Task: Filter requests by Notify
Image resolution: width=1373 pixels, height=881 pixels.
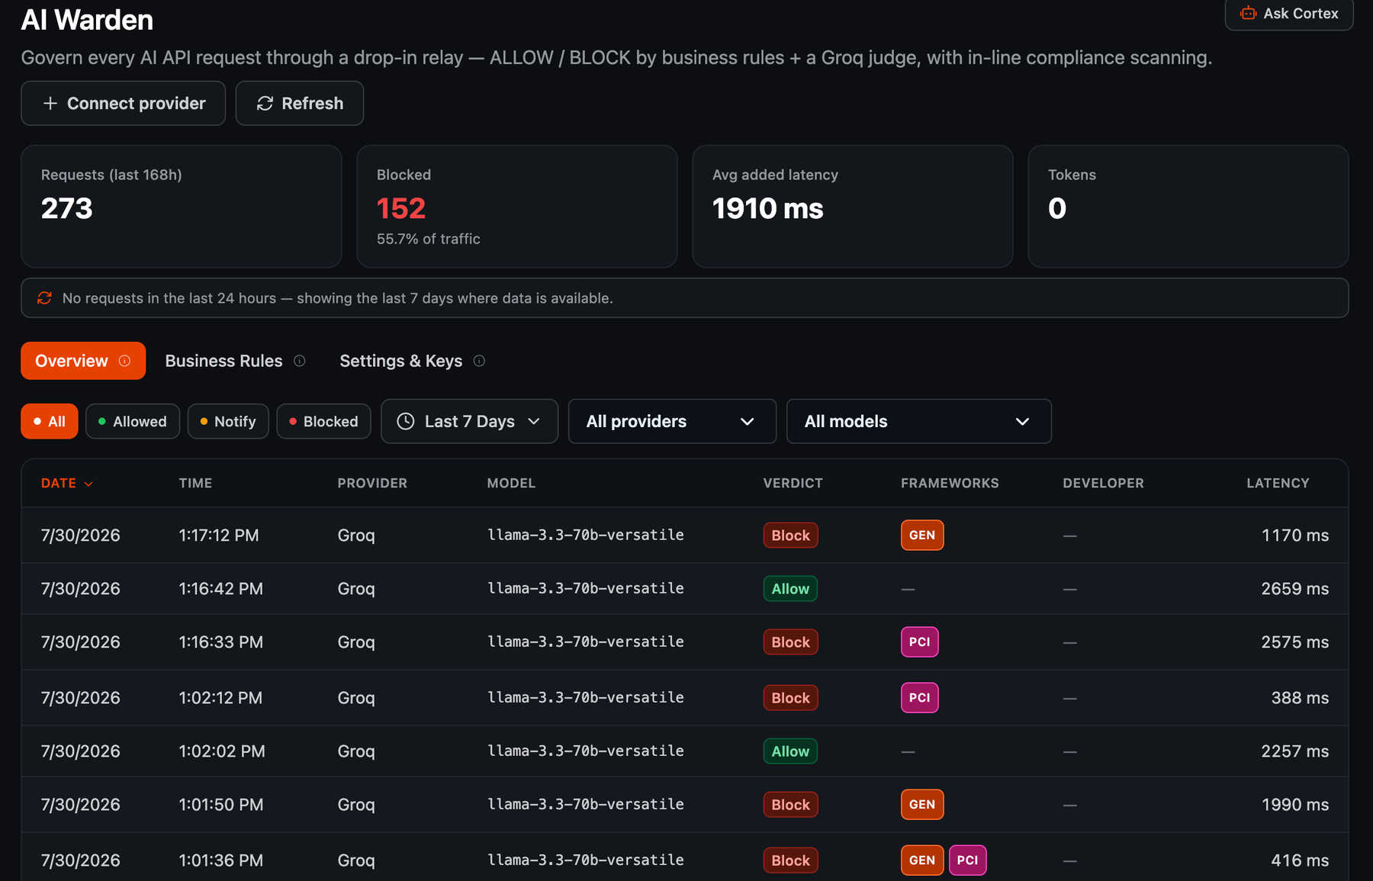Action: pos(228,421)
